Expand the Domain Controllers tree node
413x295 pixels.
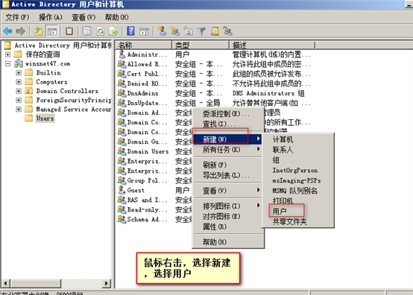pos(19,91)
